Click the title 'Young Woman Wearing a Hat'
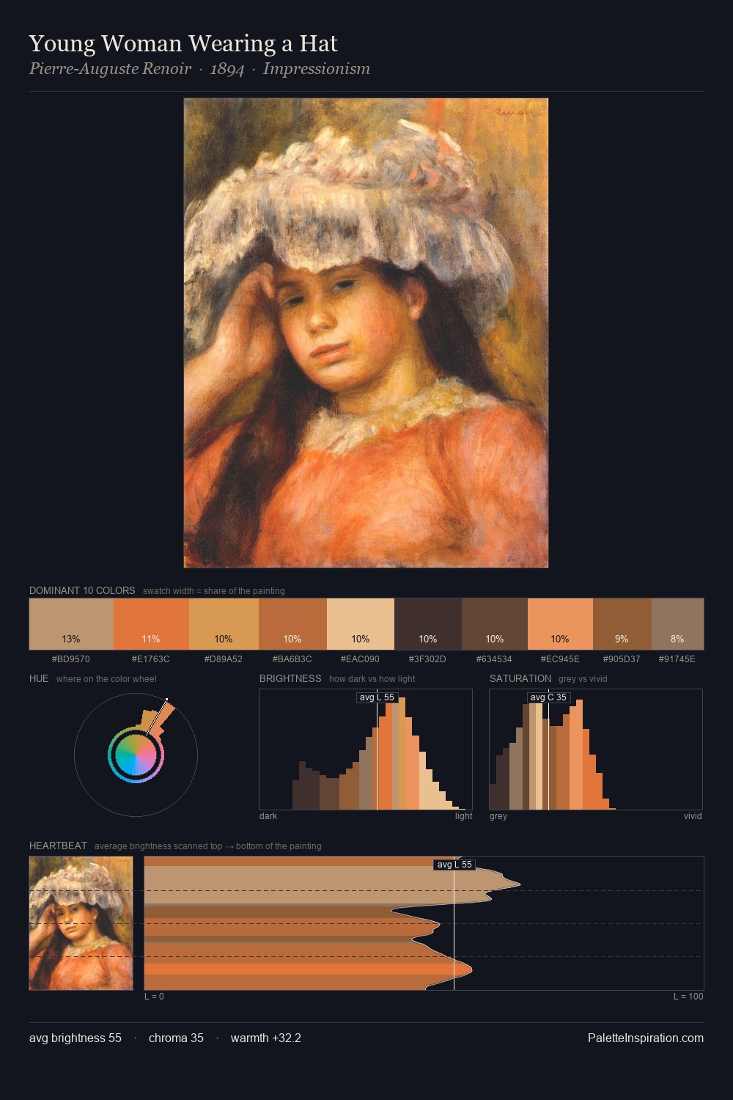The image size is (733, 1100). point(183,44)
